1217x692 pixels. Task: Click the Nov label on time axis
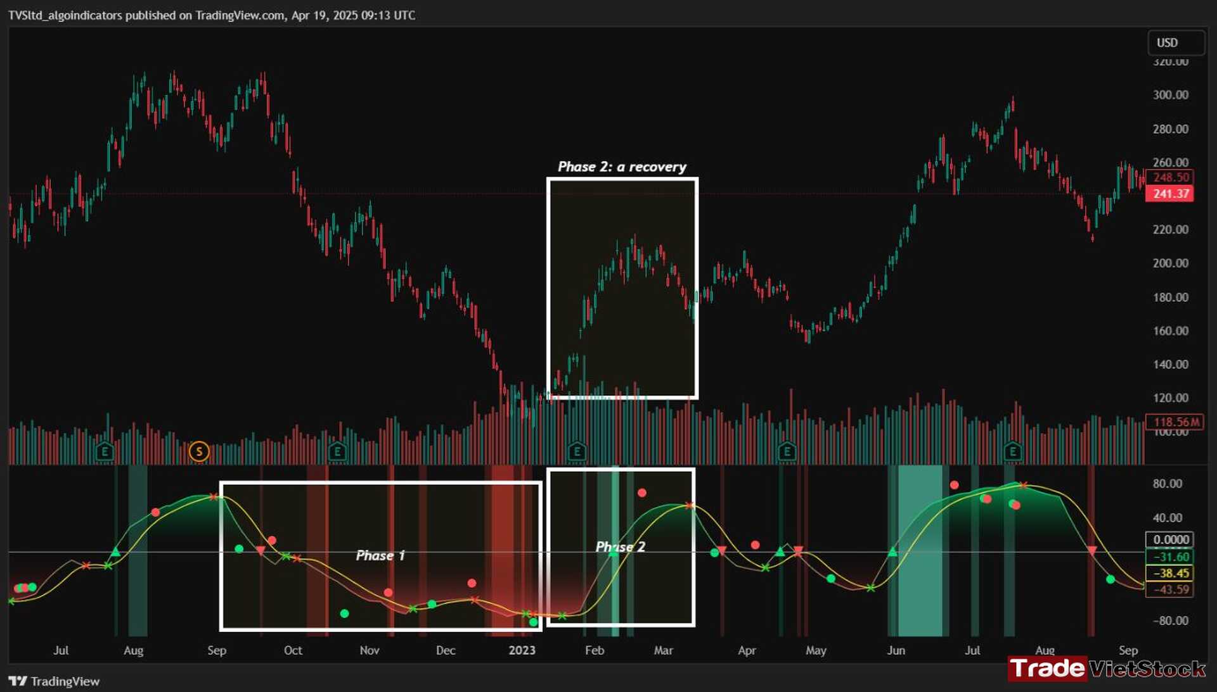tap(370, 650)
